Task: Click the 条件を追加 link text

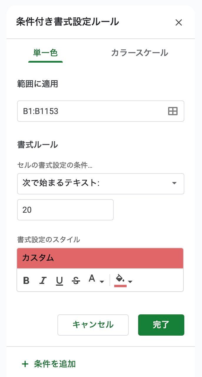Action: 55,364
